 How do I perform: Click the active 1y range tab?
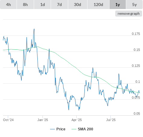click(x=118, y=5)
